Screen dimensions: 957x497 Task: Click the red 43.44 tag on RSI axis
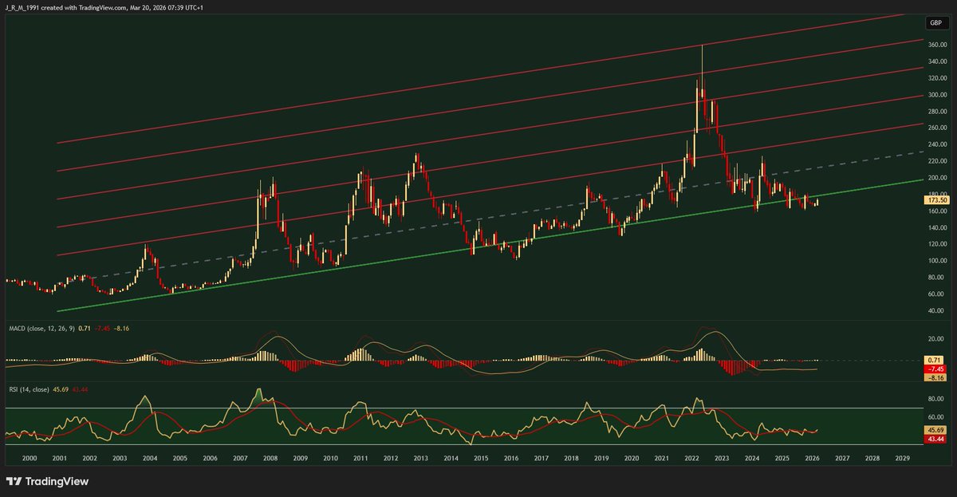click(935, 440)
